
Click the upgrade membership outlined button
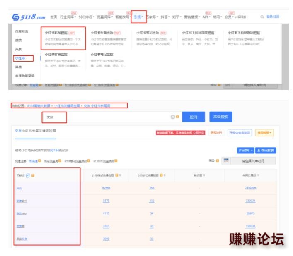[x=240, y=133]
